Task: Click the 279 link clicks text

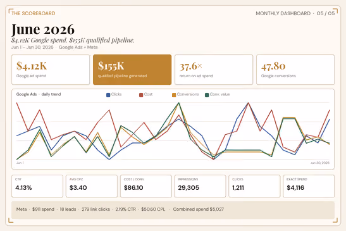Action: click(96, 209)
